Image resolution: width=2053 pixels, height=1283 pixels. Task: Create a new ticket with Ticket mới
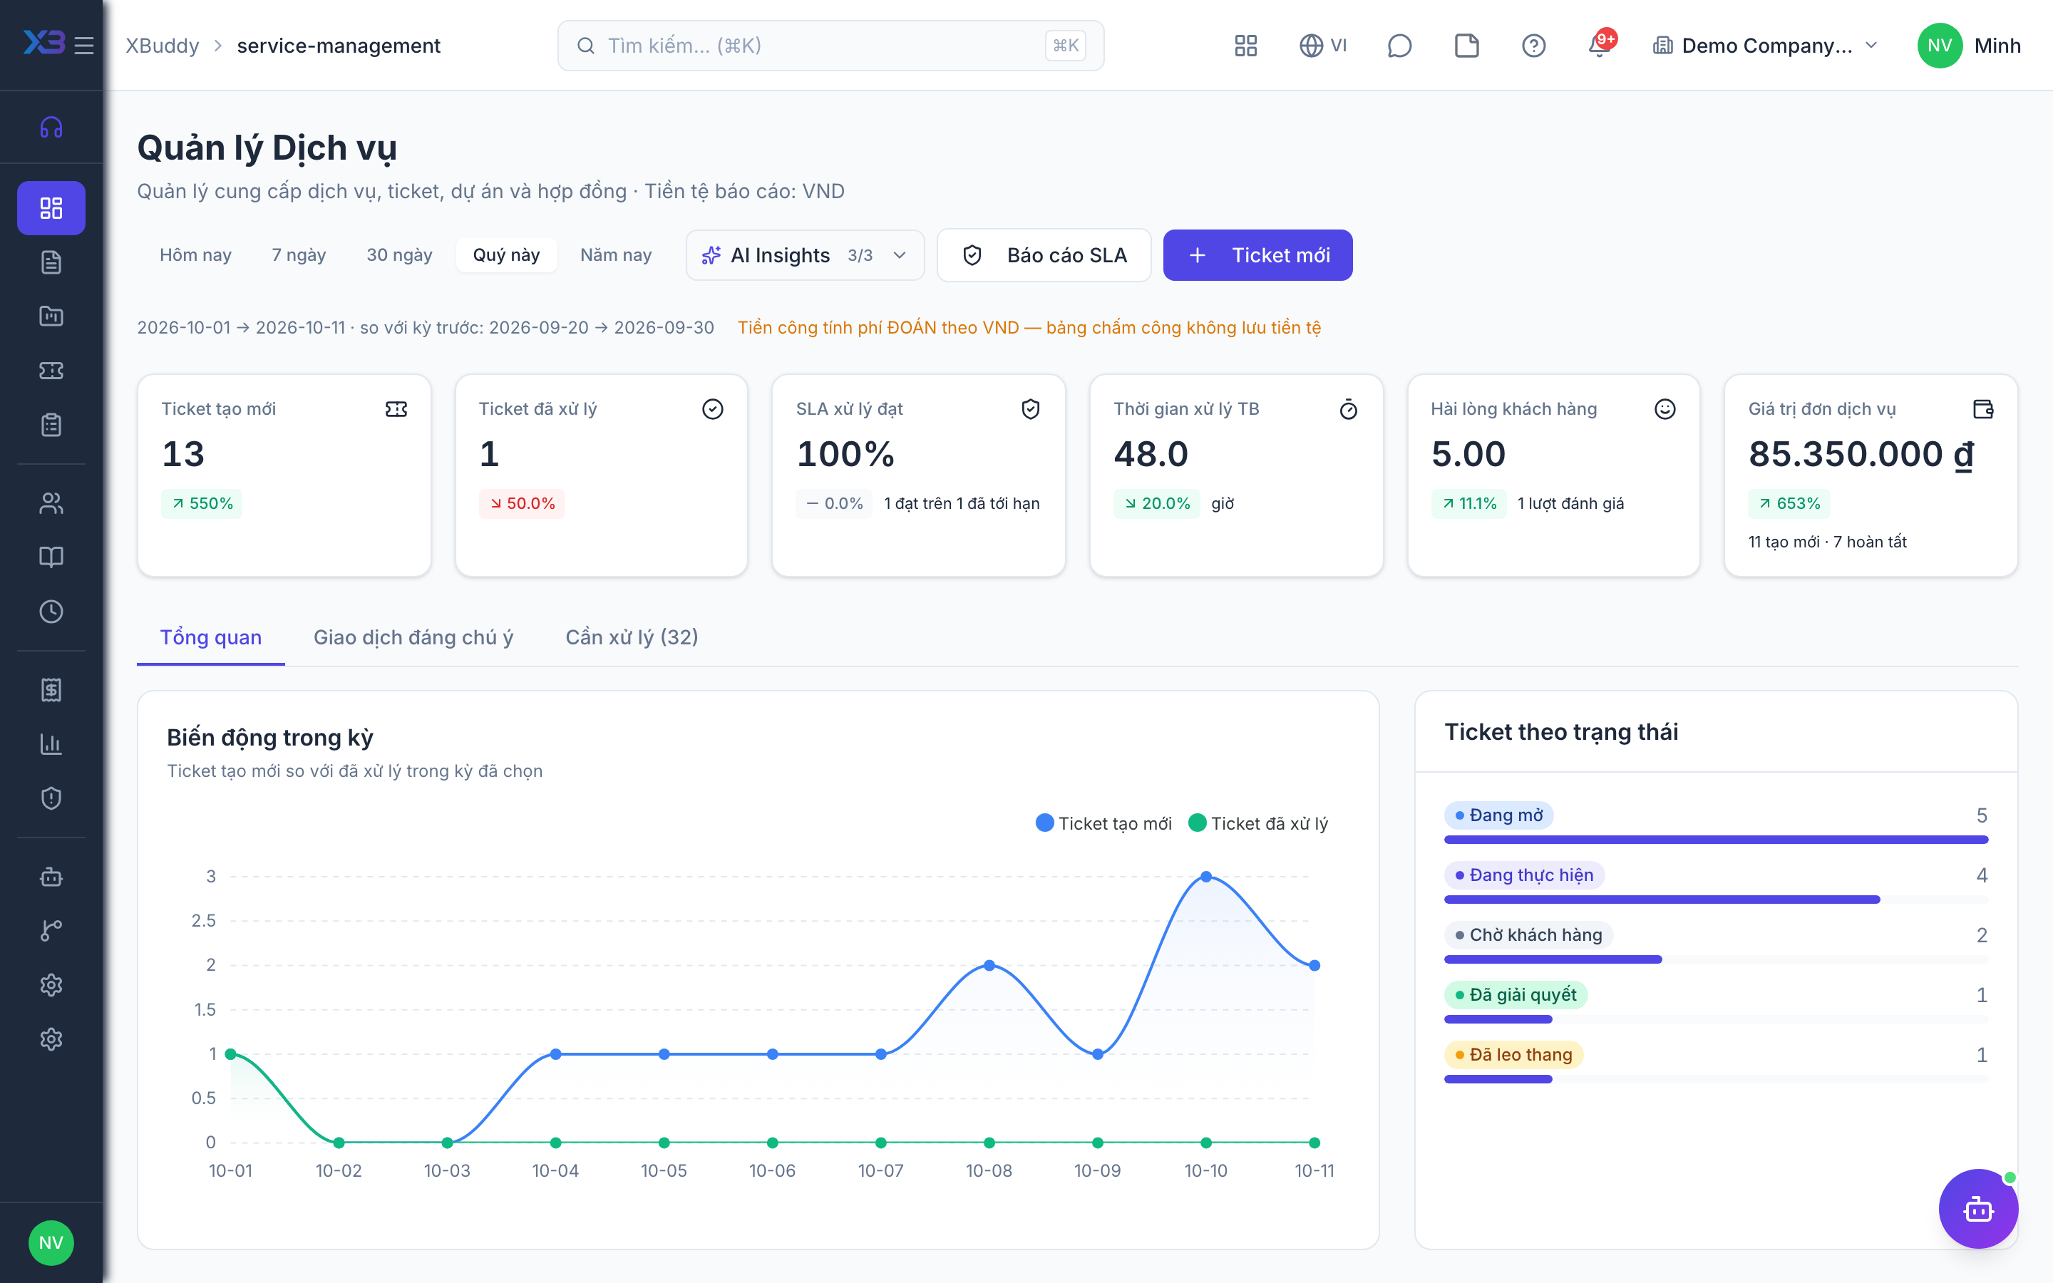coord(1258,255)
